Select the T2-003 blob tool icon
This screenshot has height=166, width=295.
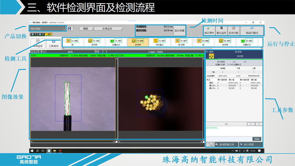[x=221, y=41]
